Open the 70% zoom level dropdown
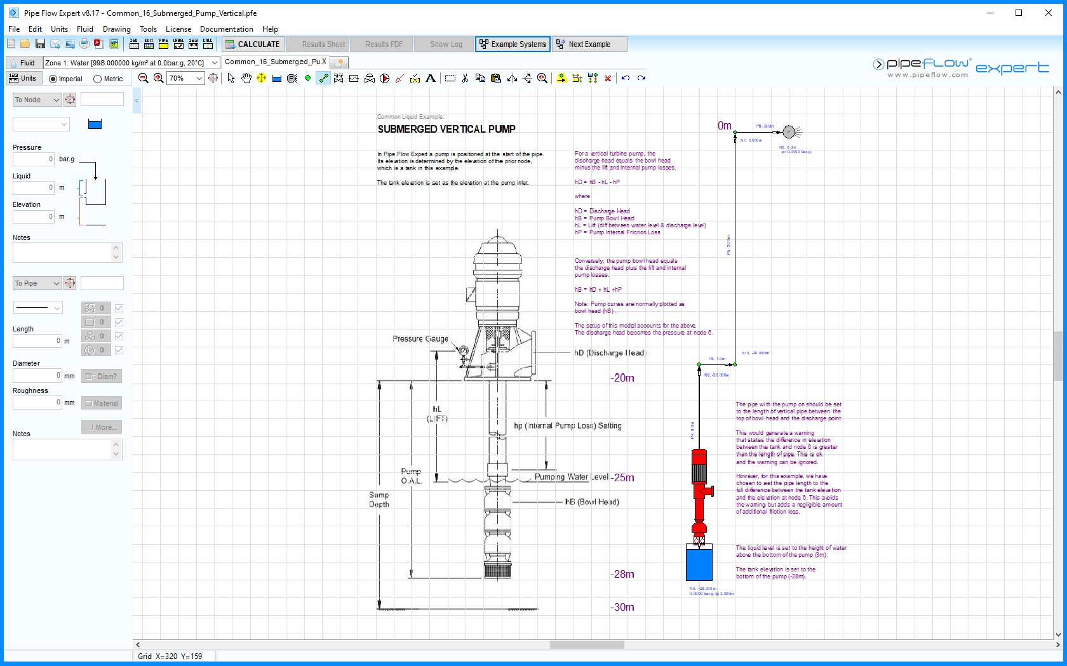Image resolution: width=1067 pixels, height=666 pixels. pos(199,78)
